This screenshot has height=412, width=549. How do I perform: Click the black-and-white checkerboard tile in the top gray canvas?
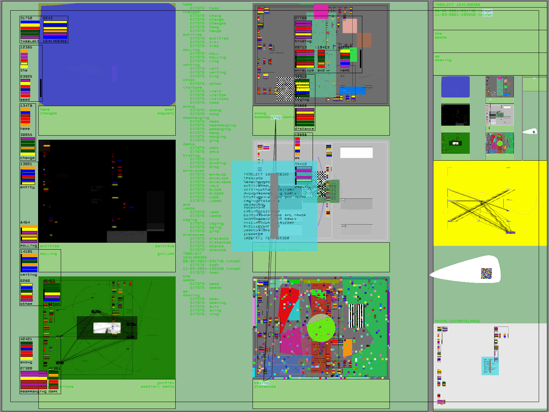(285, 88)
